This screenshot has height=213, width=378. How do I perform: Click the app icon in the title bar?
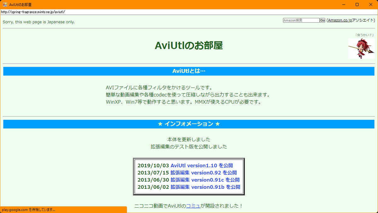(5, 4)
